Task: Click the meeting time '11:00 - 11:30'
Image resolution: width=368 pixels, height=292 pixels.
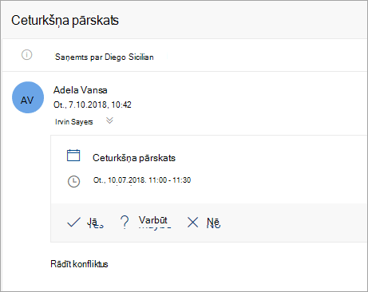Action: [170, 180]
